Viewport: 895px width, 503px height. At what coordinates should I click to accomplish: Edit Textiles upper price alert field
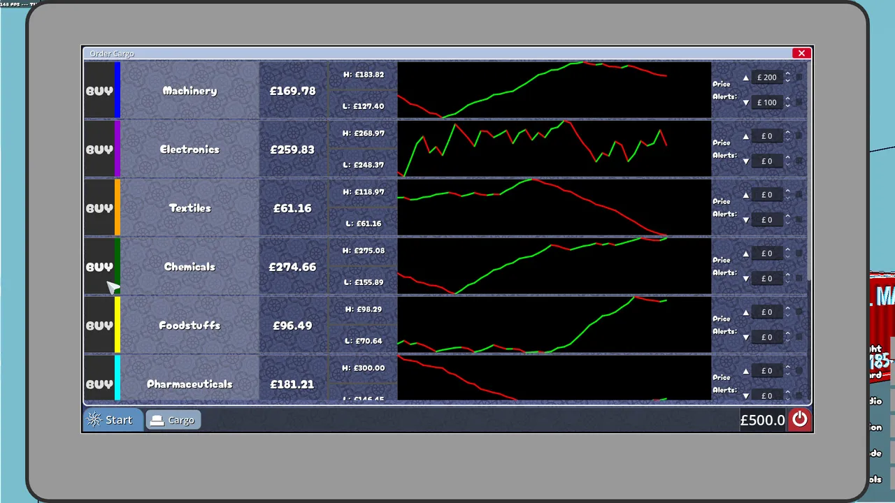[x=767, y=195]
